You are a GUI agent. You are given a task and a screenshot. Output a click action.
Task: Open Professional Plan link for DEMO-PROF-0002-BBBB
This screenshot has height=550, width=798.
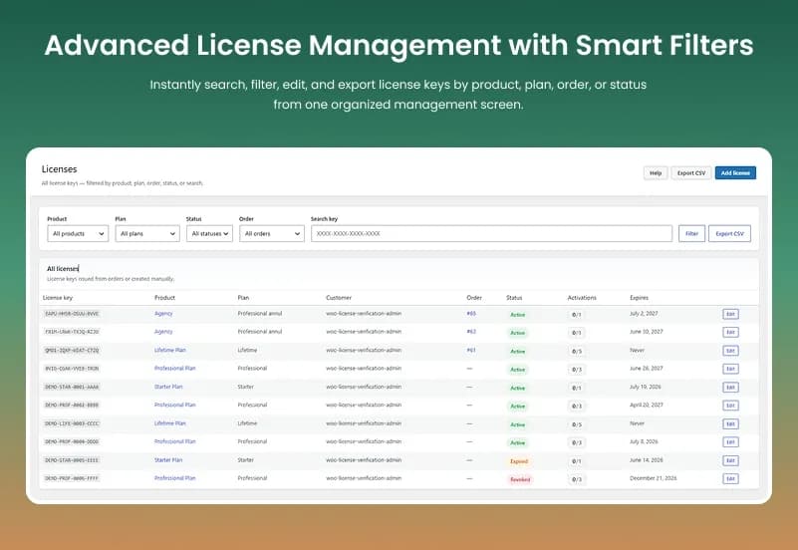(x=175, y=405)
